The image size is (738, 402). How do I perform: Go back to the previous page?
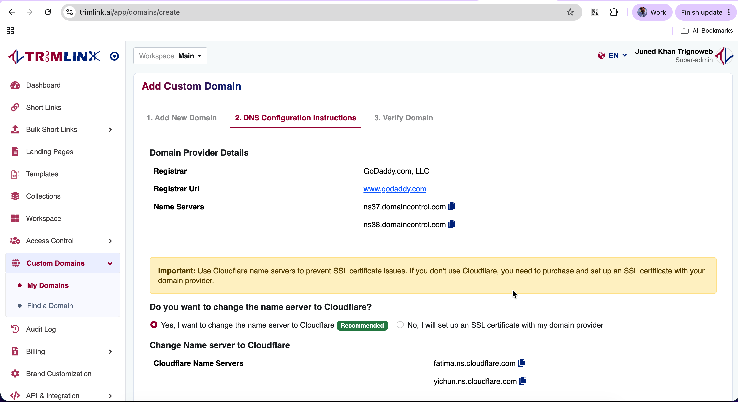(11, 12)
